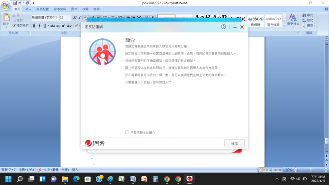Screen dimensions: 329x185
Task: Expand the styles gallery more arrow
Action: point(284,25)
